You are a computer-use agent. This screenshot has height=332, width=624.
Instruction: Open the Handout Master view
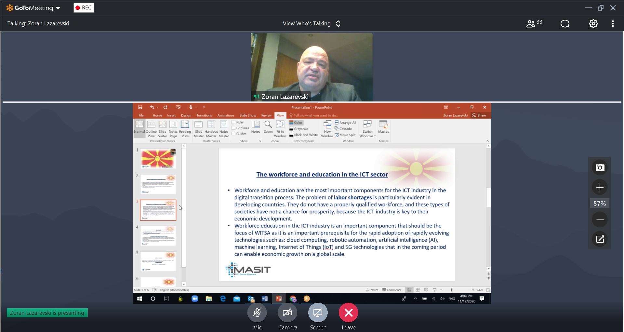click(x=211, y=129)
